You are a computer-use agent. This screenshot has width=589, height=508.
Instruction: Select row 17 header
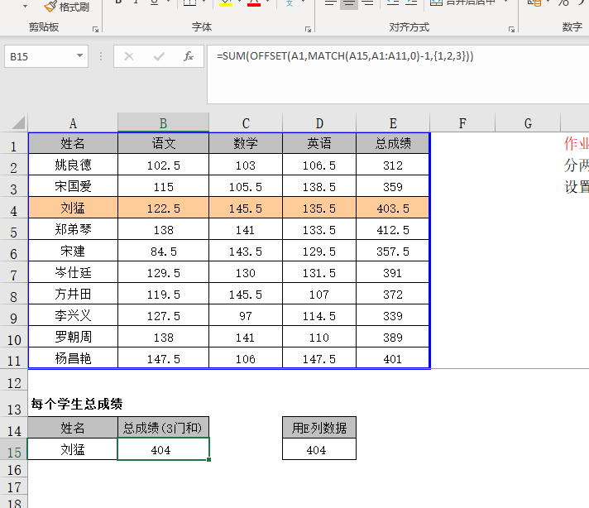pos(14,486)
